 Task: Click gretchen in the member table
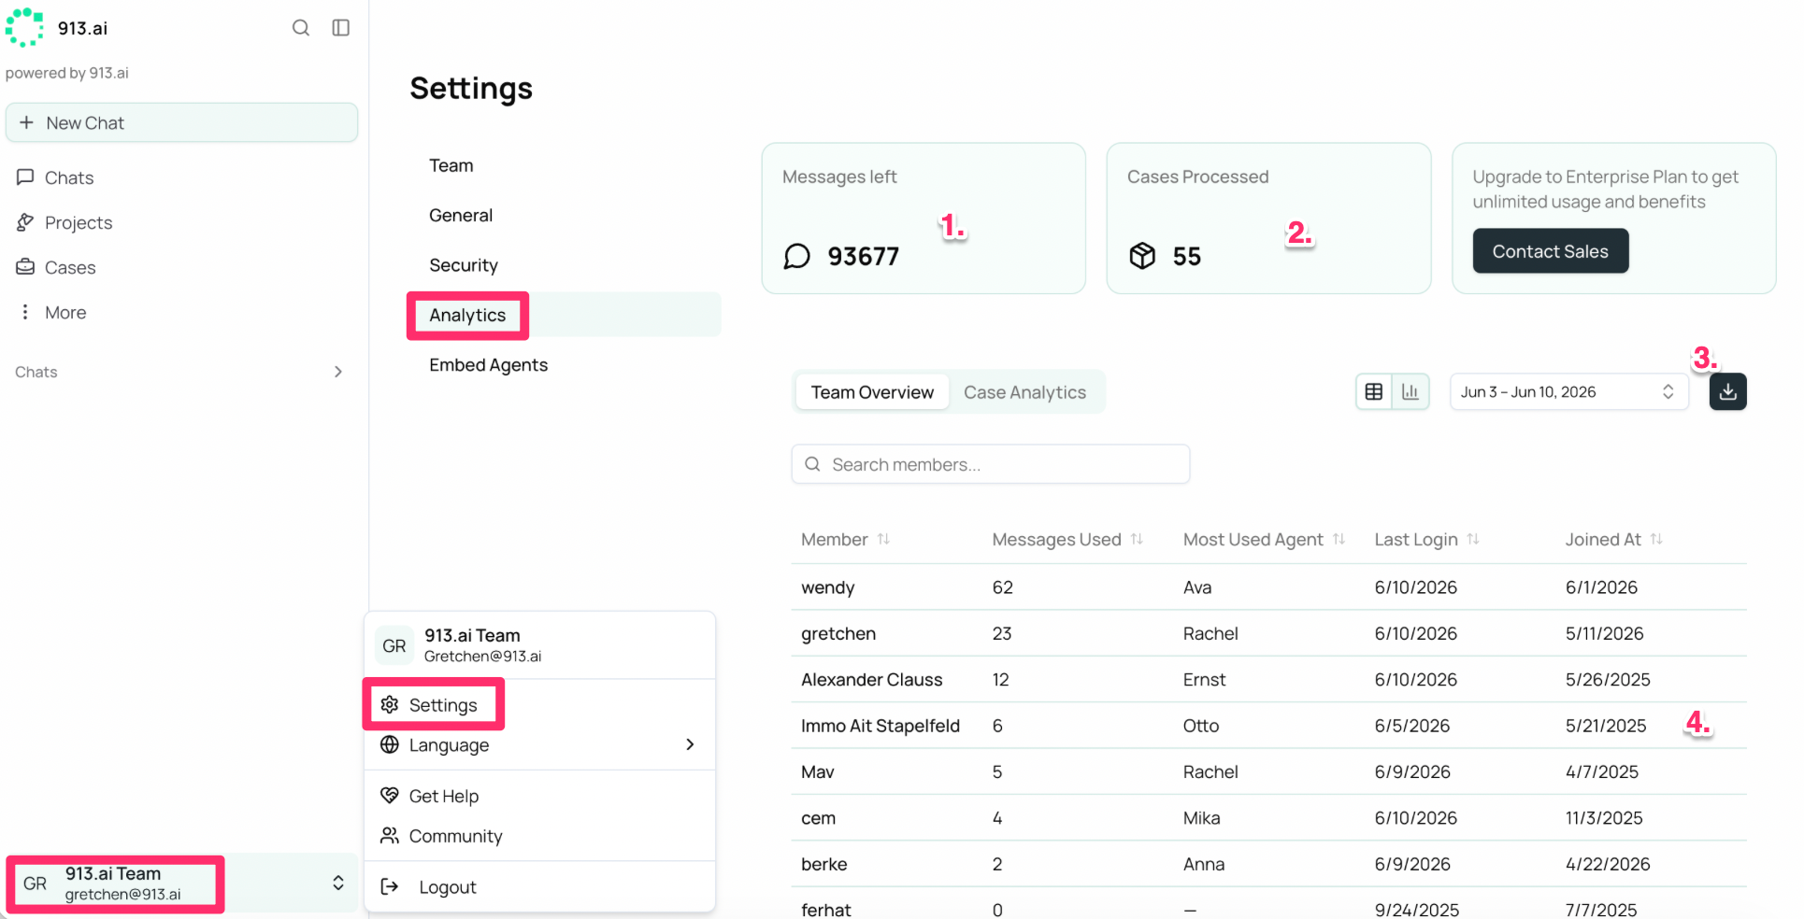coord(838,633)
